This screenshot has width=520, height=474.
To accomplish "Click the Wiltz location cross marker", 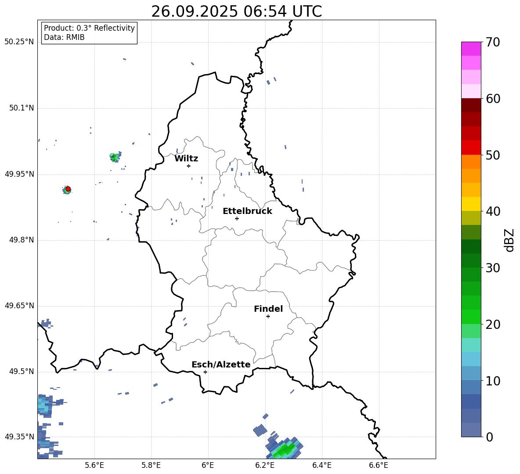I will tap(189, 166).
